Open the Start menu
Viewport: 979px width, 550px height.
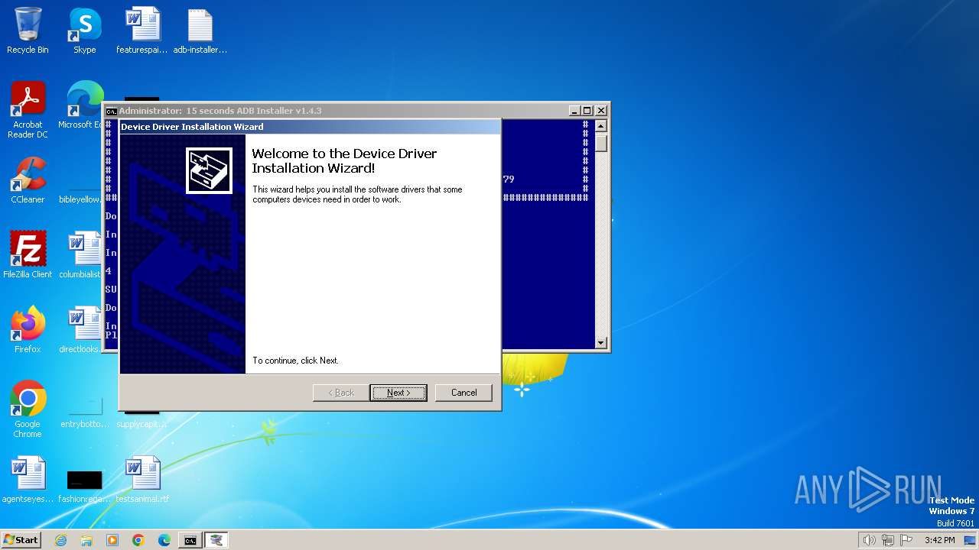click(x=21, y=540)
